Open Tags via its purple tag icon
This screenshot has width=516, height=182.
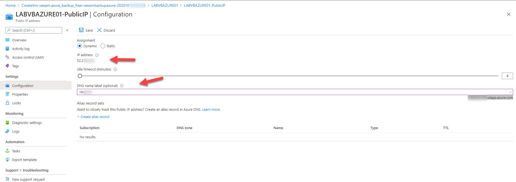pyautogui.click(x=8, y=66)
